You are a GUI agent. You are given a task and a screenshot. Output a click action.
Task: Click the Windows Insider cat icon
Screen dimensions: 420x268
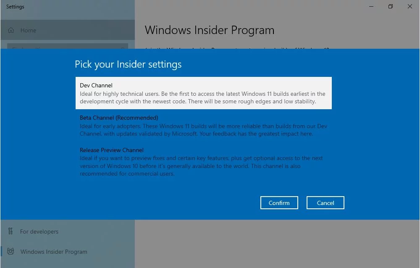(x=11, y=251)
